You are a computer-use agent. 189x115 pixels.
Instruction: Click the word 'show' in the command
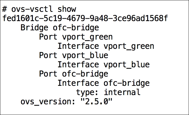[67, 9]
